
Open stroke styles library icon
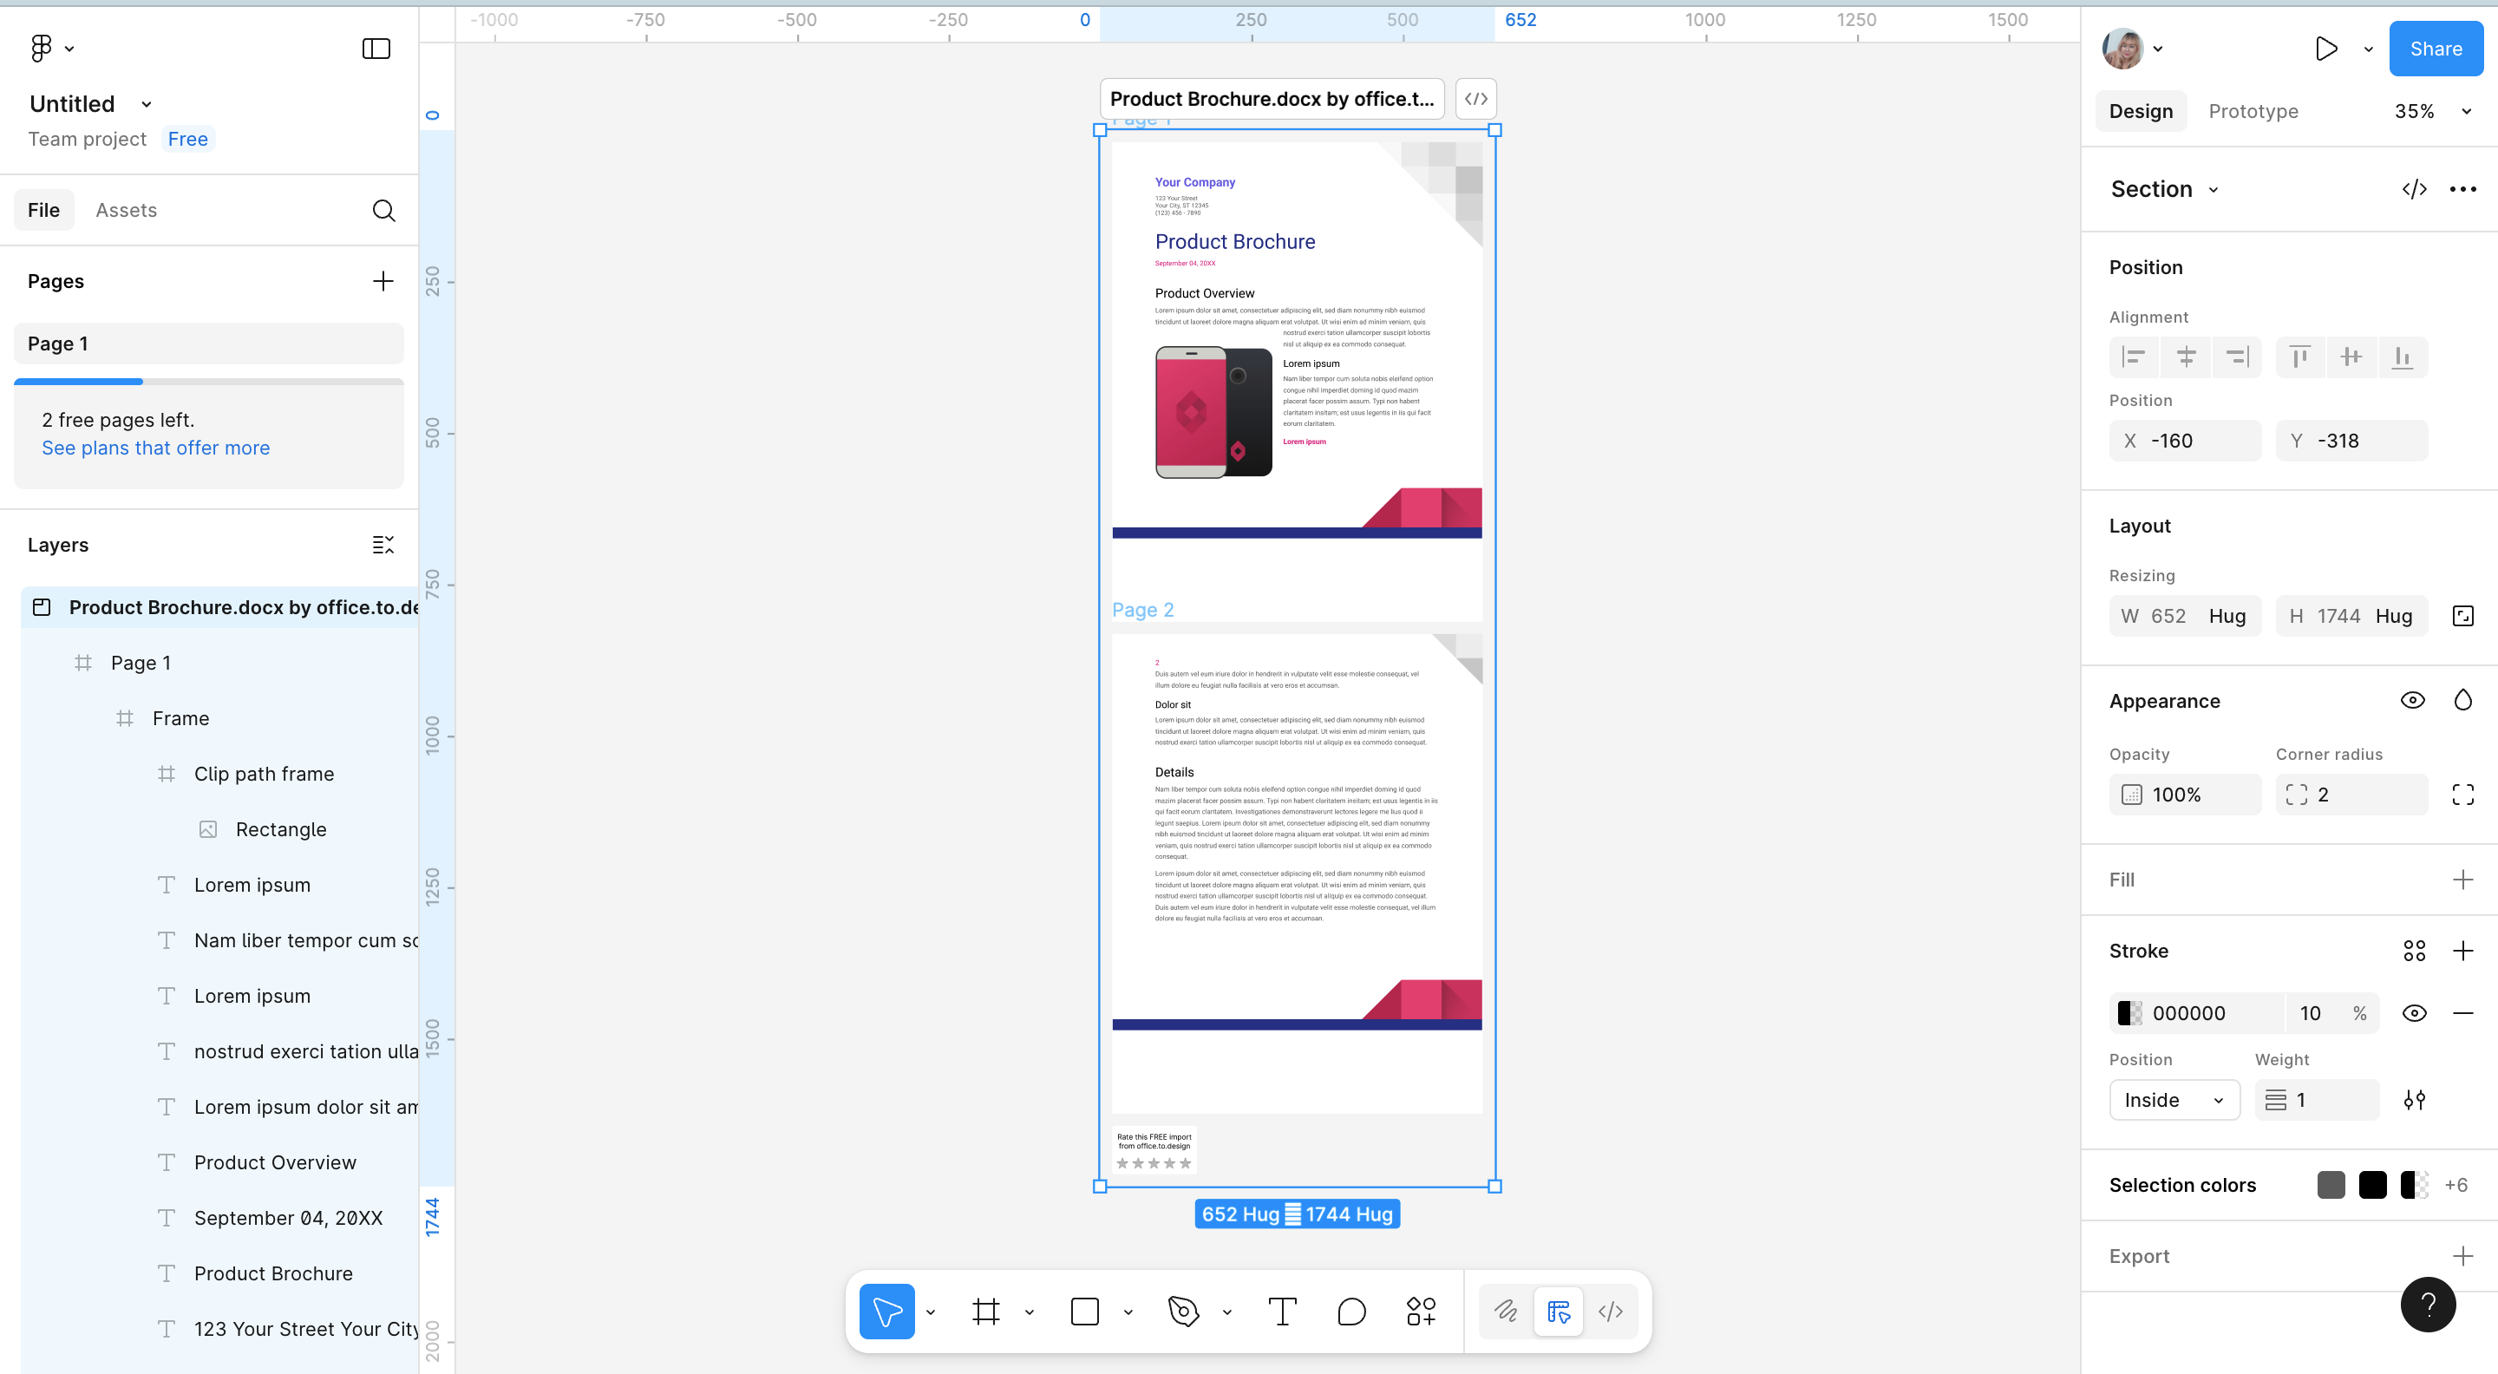pos(2415,950)
